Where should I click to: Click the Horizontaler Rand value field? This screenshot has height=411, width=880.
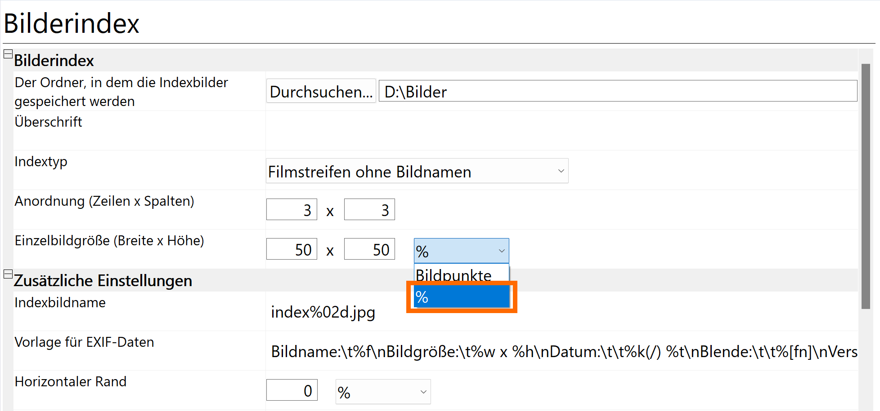292,390
